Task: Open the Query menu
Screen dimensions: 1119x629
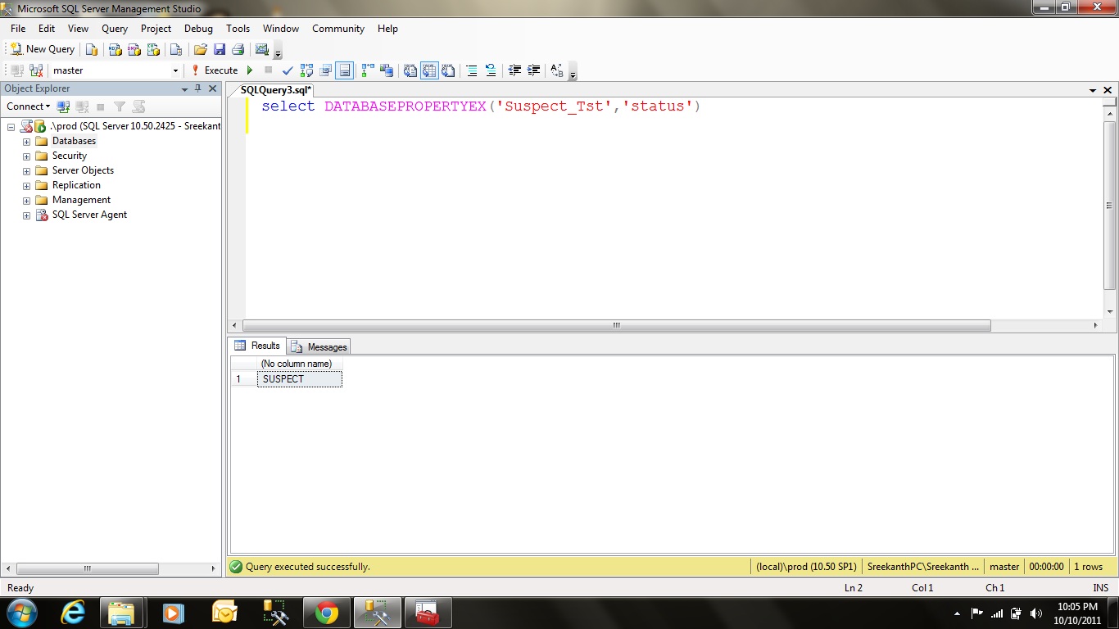Action: [115, 29]
